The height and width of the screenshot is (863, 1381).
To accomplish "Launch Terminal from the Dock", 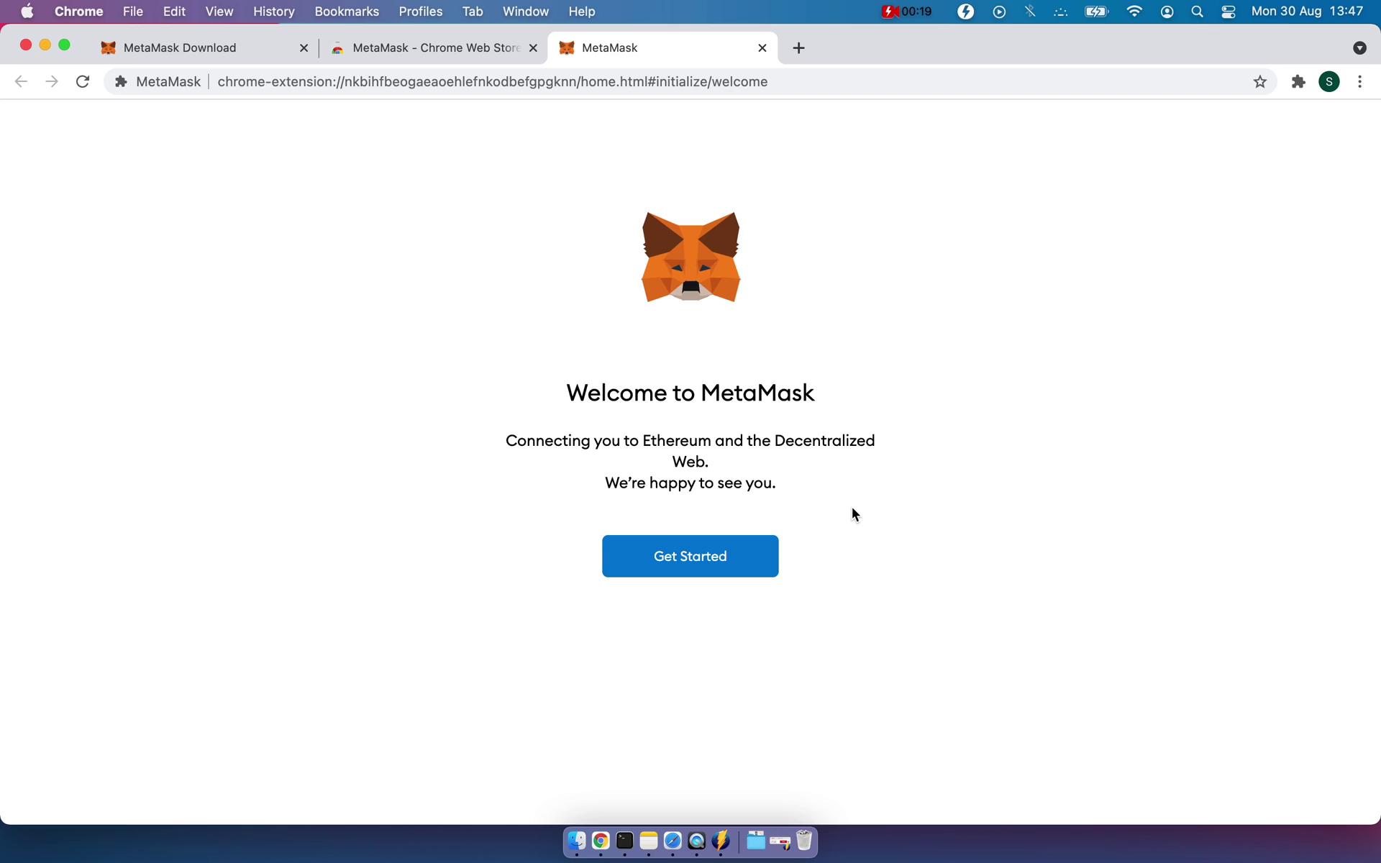I will [x=624, y=841].
